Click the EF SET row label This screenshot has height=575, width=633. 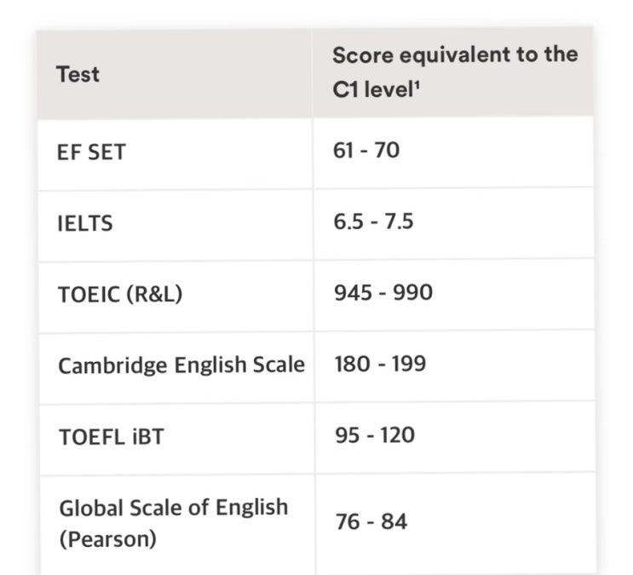(x=91, y=152)
